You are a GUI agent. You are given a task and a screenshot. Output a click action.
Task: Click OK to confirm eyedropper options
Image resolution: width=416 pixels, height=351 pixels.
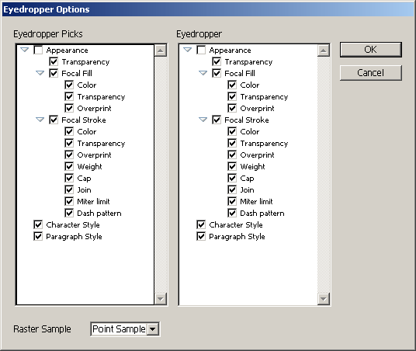pos(371,50)
